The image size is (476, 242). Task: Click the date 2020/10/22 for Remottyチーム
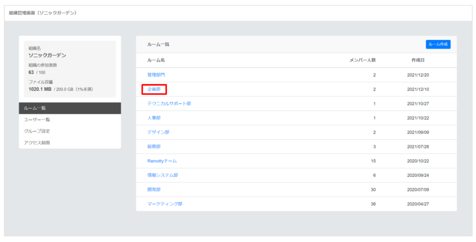tap(418, 161)
